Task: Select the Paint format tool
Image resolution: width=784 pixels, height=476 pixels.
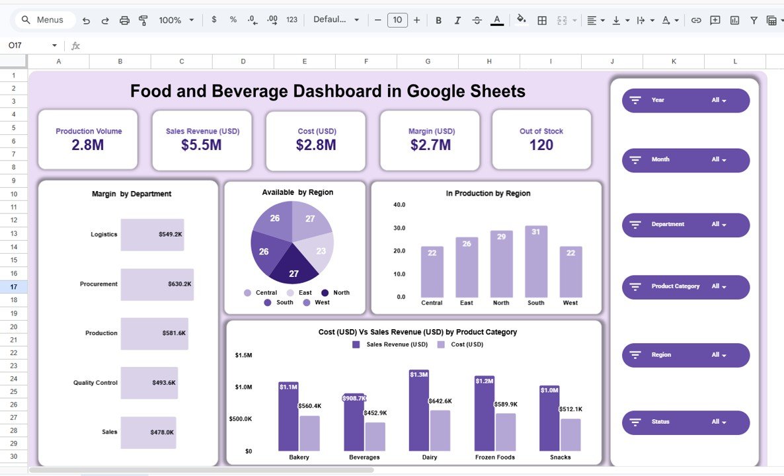Action: (143, 20)
